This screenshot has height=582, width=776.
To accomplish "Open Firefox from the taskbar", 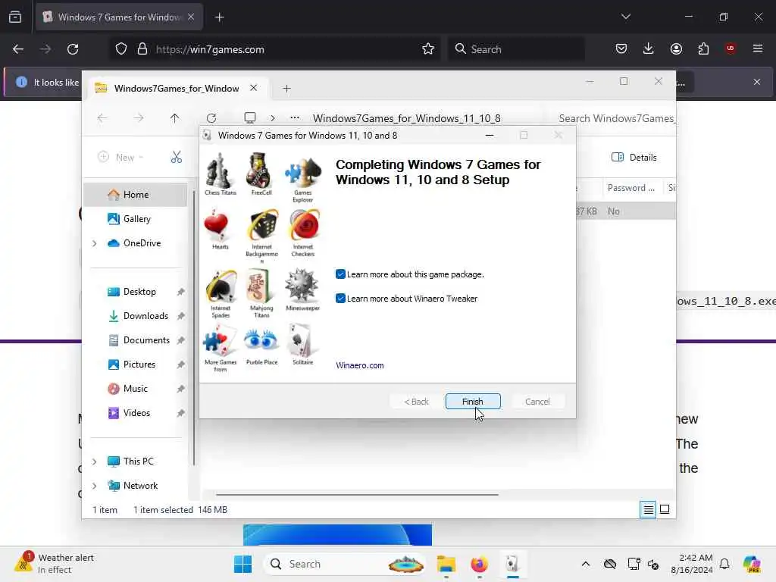I will pyautogui.click(x=479, y=564).
